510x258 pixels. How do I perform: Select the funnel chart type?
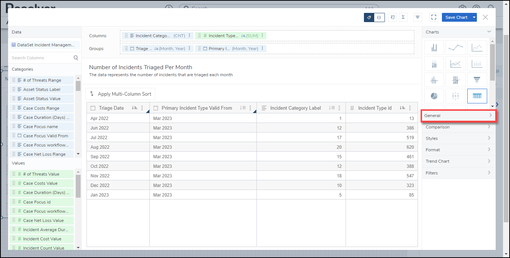tap(477, 80)
